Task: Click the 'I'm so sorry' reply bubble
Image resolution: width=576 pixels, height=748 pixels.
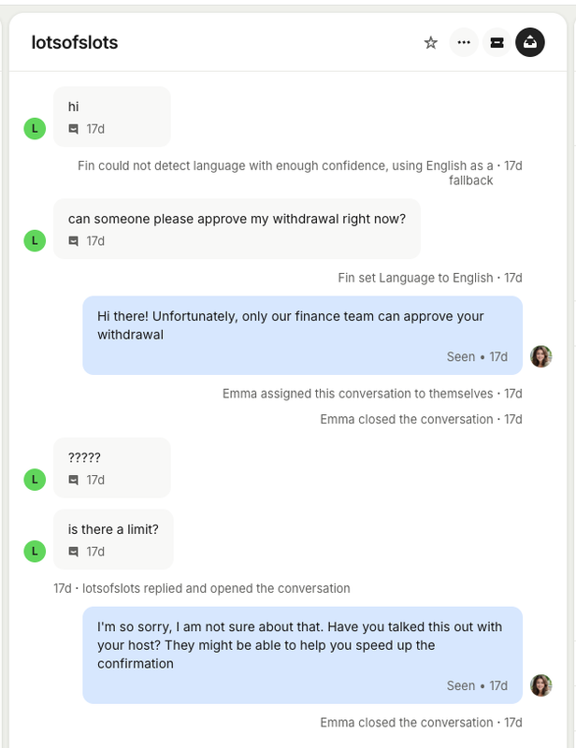Action: pos(302,645)
